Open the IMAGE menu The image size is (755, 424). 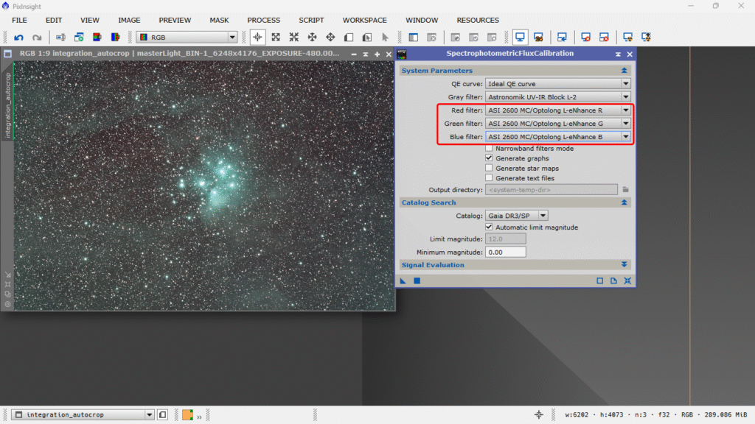[x=129, y=20]
